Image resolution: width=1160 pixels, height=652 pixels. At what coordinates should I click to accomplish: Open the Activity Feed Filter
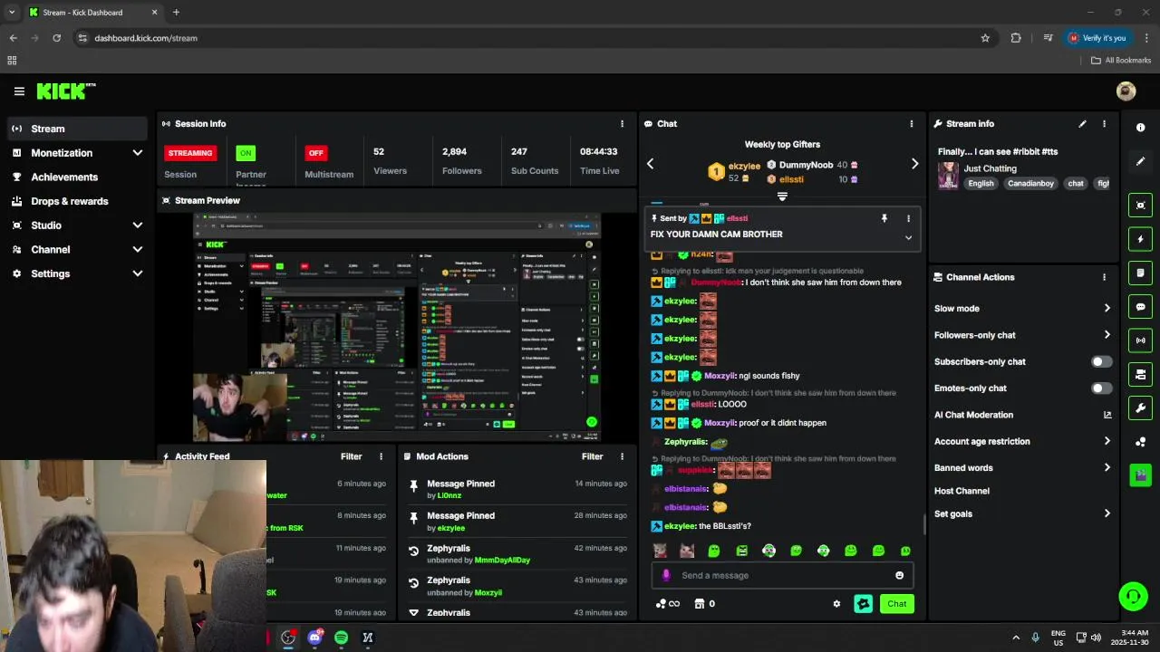[351, 456]
